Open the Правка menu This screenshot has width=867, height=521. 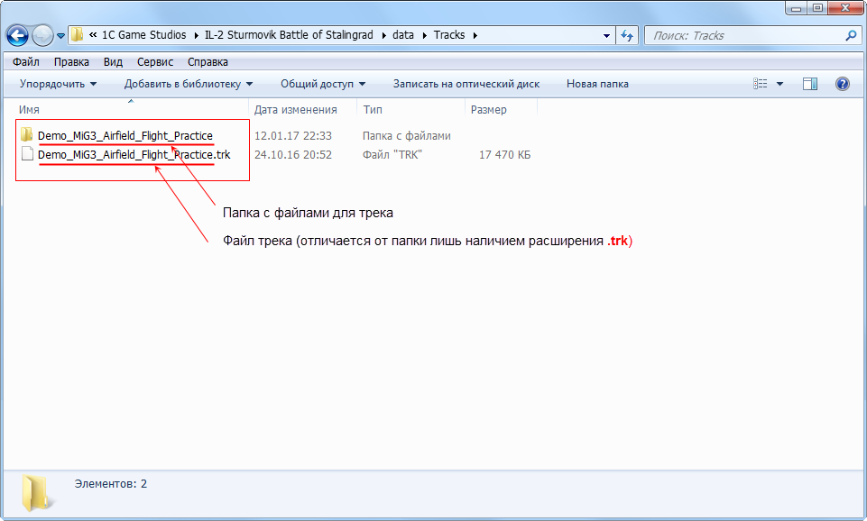click(x=71, y=62)
